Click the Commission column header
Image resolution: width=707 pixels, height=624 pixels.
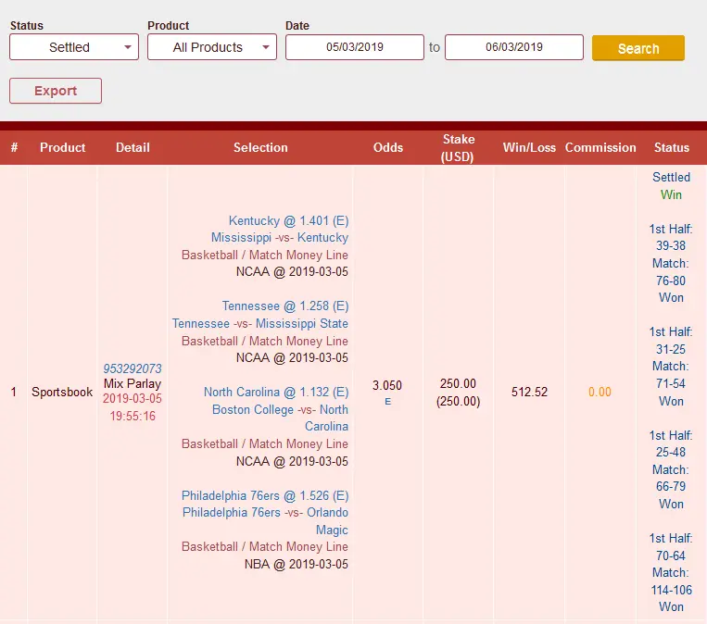[x=600, y=147]
